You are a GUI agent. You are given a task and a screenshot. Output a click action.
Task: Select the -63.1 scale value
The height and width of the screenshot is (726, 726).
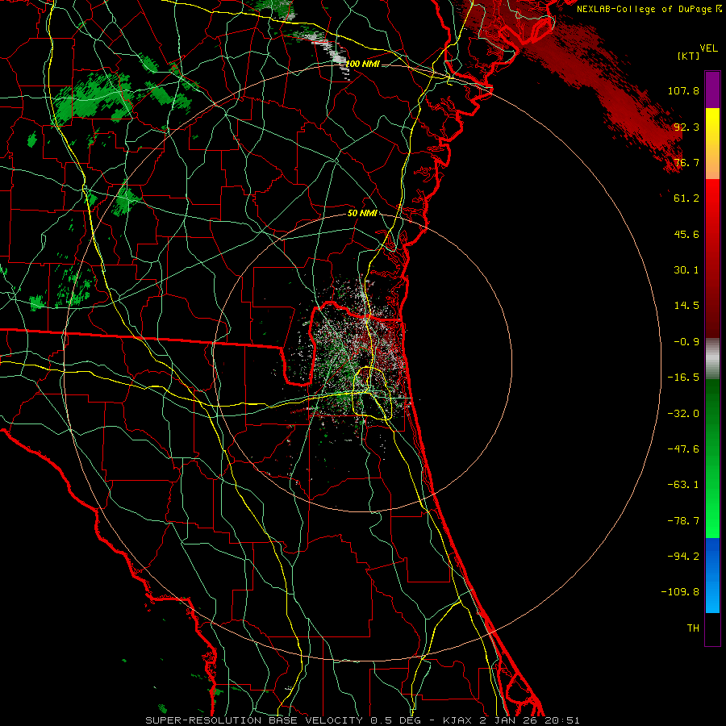(x=683, y=485)
